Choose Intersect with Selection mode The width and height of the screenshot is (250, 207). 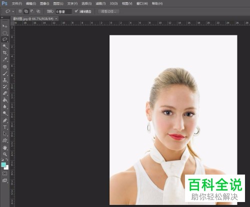tap(38, 11)
